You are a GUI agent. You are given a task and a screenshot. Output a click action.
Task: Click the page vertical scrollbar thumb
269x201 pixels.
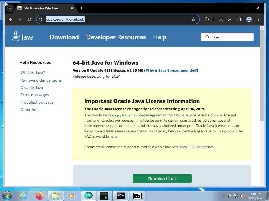[262, 76]
